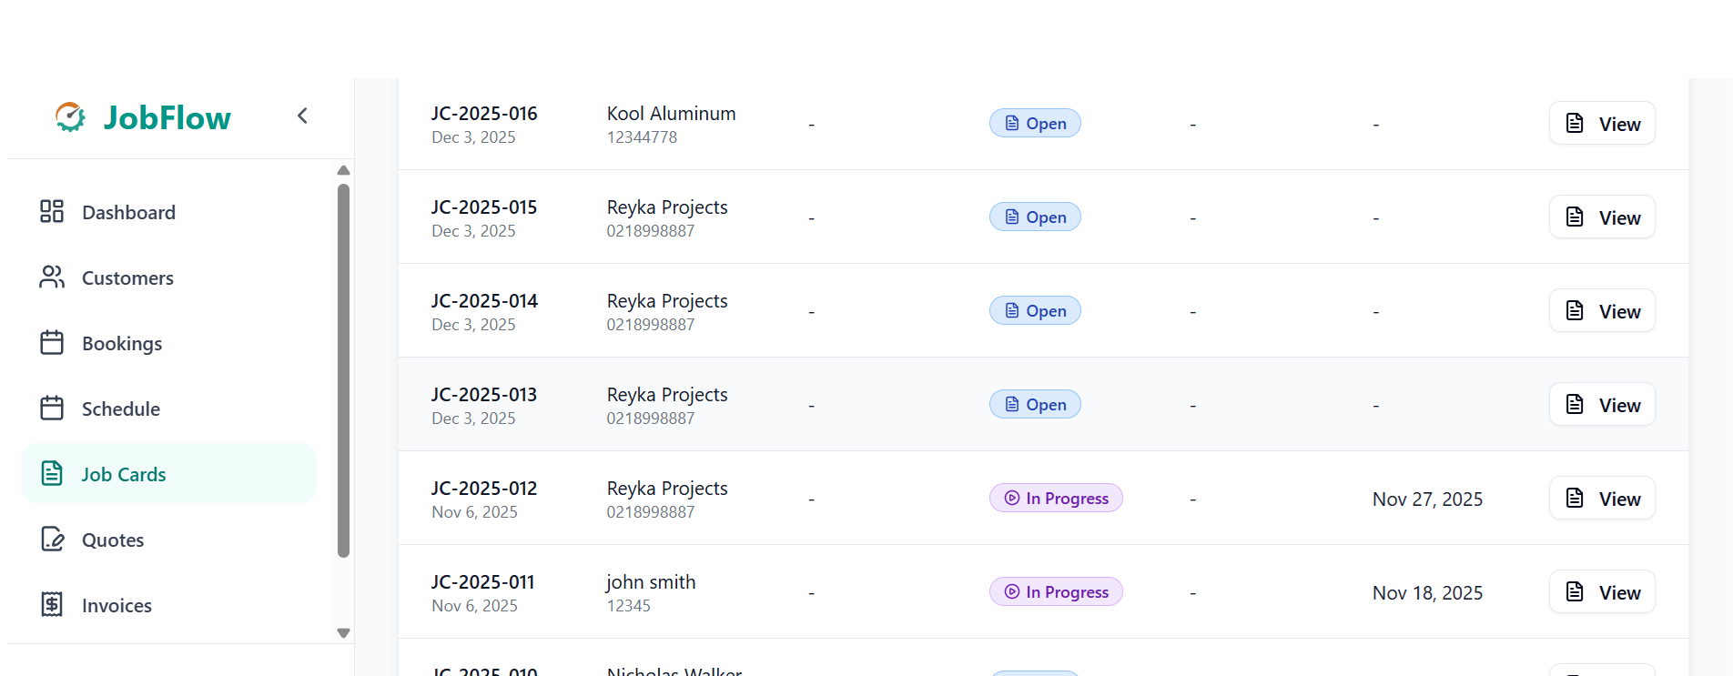Click the Dashboard grid icon
The width and height of the screenshot is (1733, 676).
click(x=52, y=212)
